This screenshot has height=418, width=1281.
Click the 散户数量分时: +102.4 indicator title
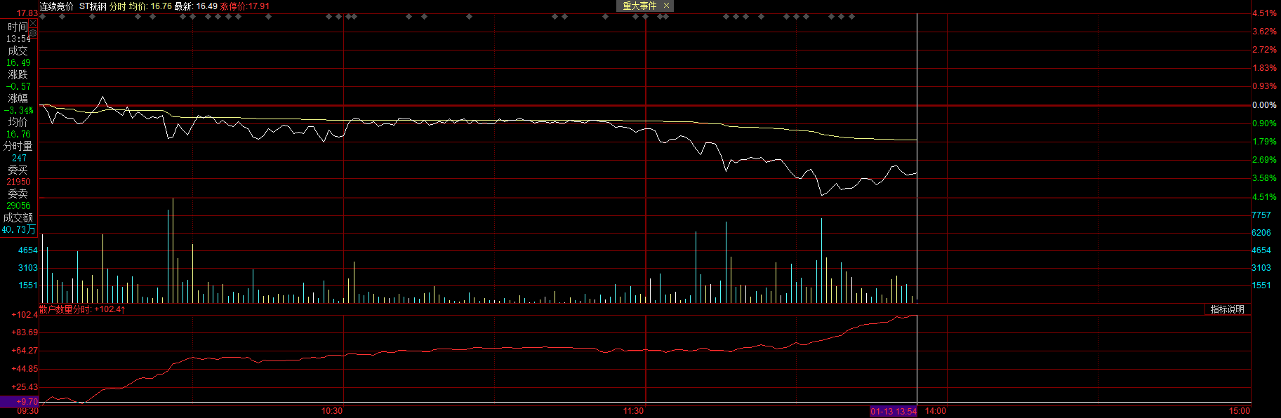[82, 309]
